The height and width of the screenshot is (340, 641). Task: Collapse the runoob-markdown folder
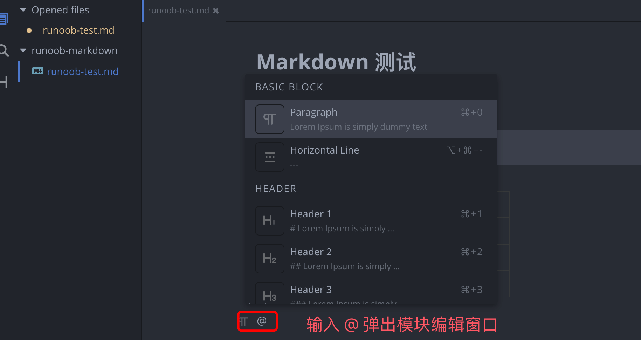[23, 50]
